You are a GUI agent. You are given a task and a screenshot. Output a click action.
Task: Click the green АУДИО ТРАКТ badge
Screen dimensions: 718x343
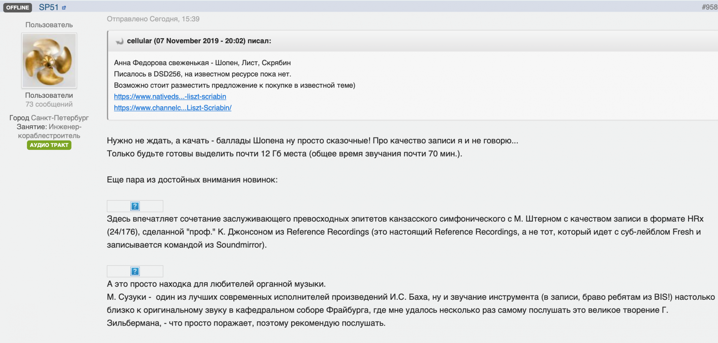[x=49, y=145]
